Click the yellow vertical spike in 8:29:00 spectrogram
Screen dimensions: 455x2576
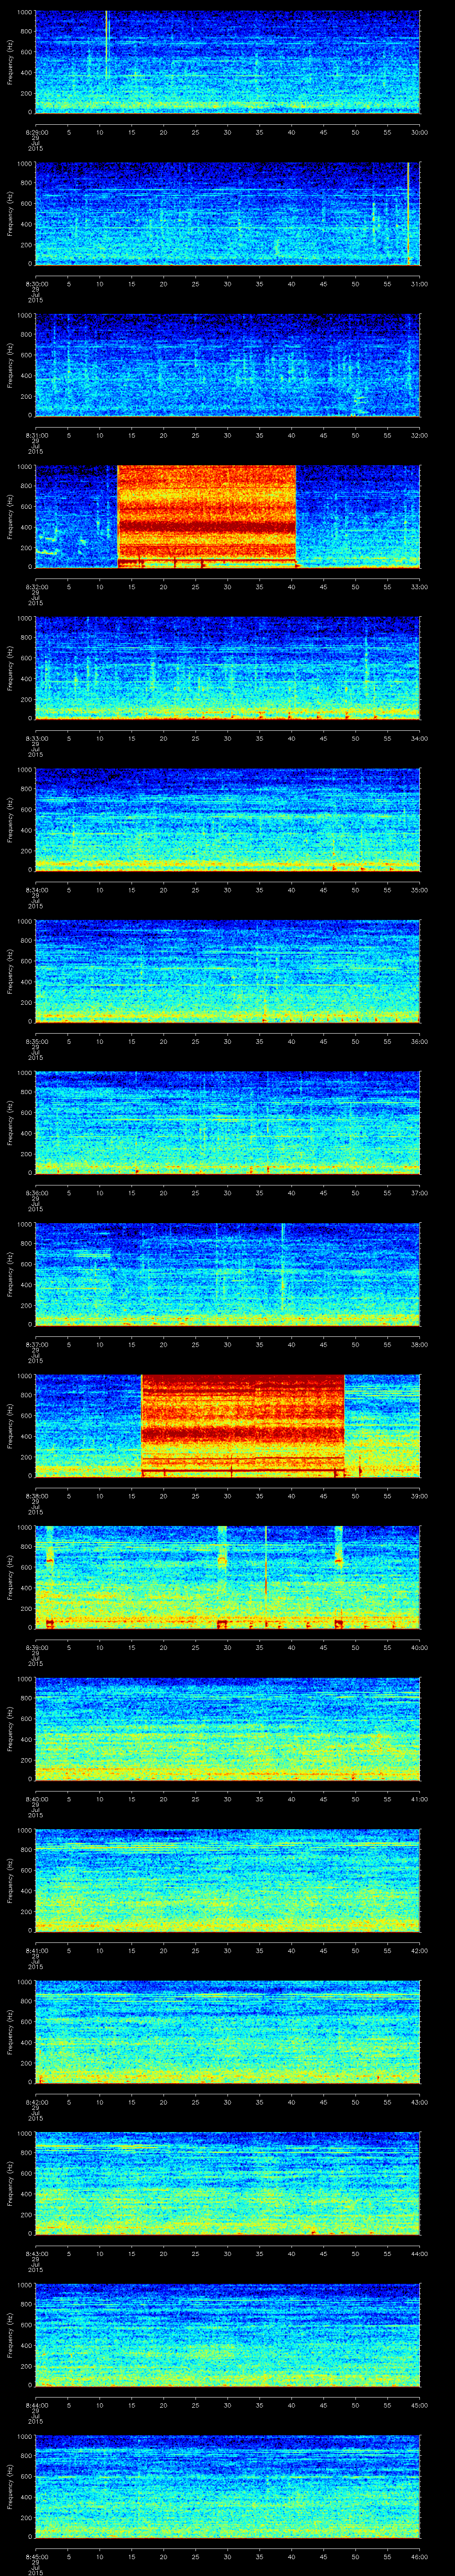coord(106,45)
